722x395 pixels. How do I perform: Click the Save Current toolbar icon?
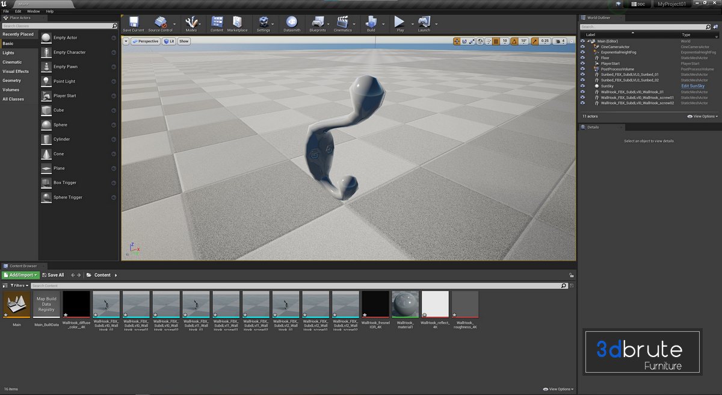(x=133, y=23)
